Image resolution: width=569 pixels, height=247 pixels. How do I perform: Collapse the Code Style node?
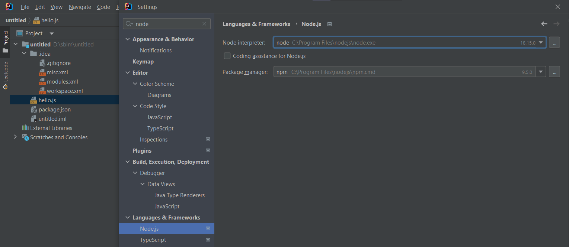pyautogui.click(x=135, y=106)
